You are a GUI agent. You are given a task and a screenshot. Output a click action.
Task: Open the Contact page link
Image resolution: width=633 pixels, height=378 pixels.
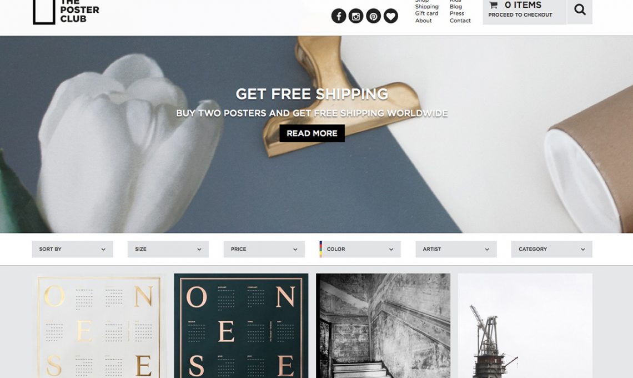460,21
